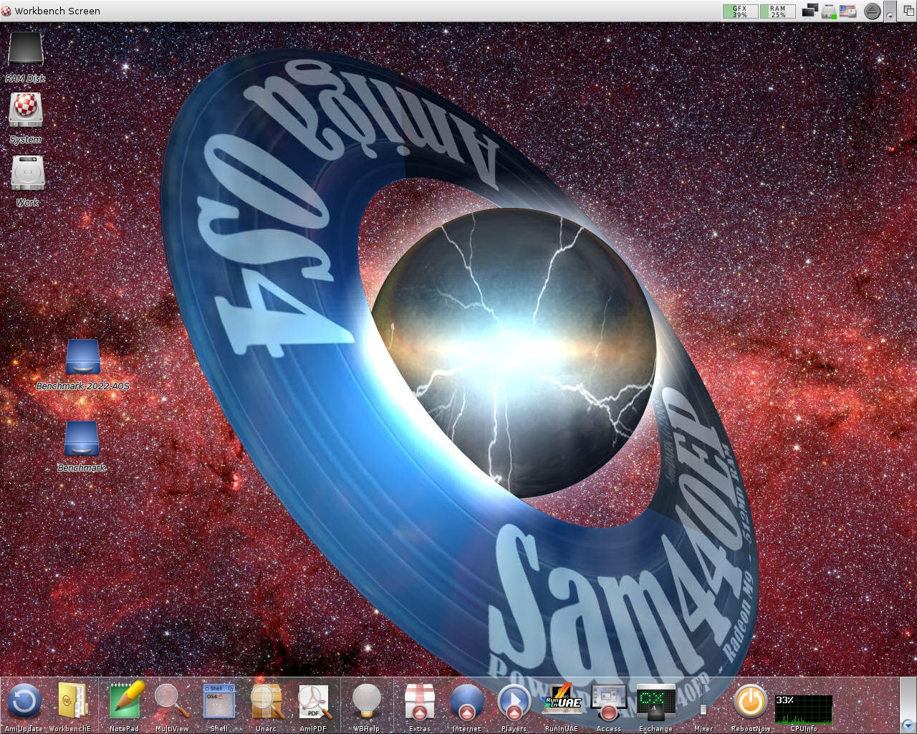Launch Unarc from the dock
The image size is (917, 734).
pos(267,701)
